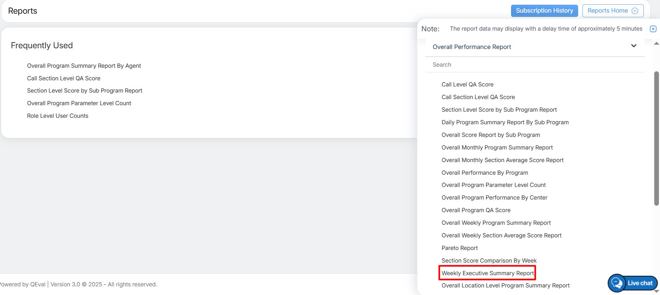The width and height of the screenshot is (660, 295).
Task: Open Overall Program Summary Report By Agent
Action: tap(84, 66)
